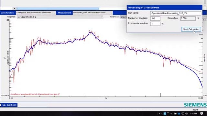This screenshot has width=207, height=116.
Task: Open the Reference channel combo box
Action: click(x=124, y=17)
